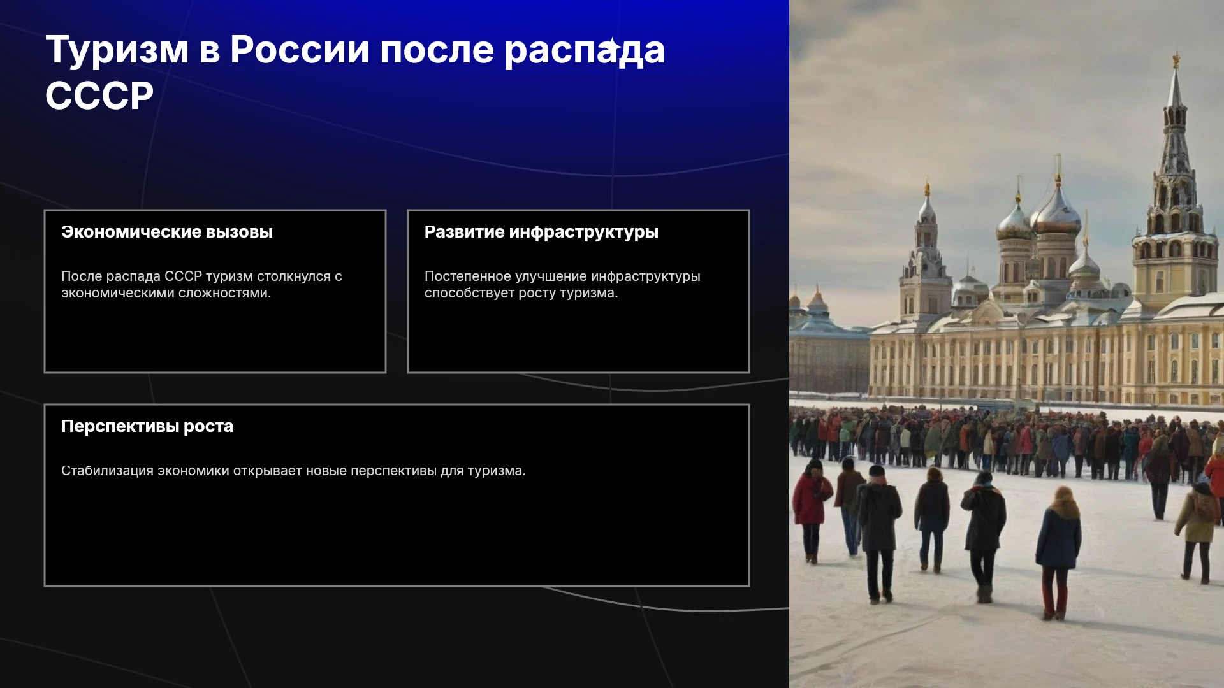Click the 'Перспективы роста' card heading
Viewport: 1224px width, 688px height.
(147, 426)
